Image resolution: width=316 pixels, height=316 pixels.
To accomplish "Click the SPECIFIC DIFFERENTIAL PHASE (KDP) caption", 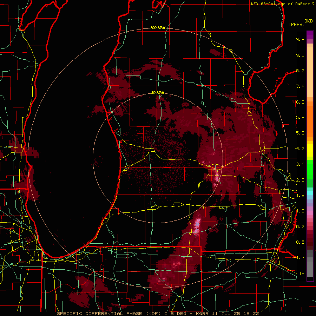I will point(110,314).
